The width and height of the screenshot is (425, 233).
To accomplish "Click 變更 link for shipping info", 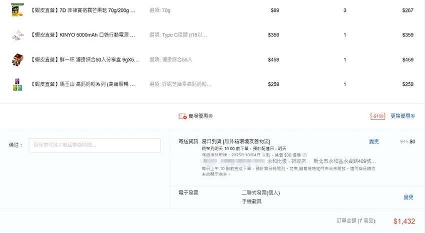I will (374, 141).
